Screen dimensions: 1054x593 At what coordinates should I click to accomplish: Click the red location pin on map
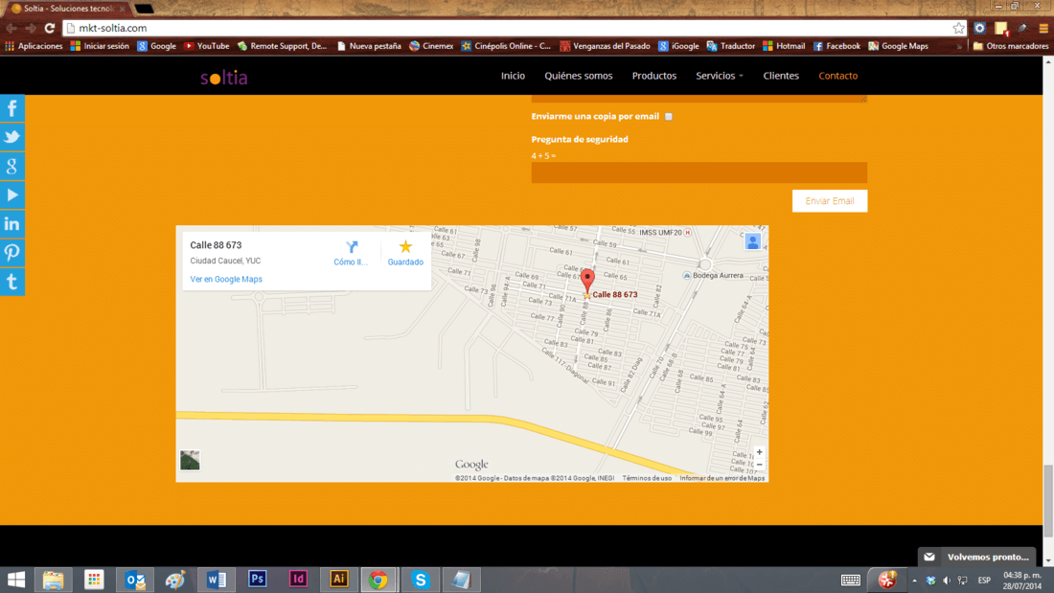click(587, 280)
